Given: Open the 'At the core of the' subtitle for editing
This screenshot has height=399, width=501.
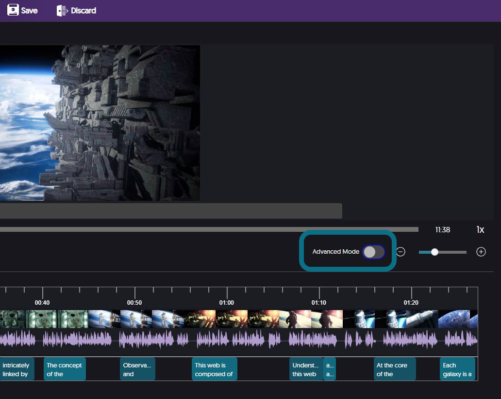Looking at the screenshot, I should (394, 368).
